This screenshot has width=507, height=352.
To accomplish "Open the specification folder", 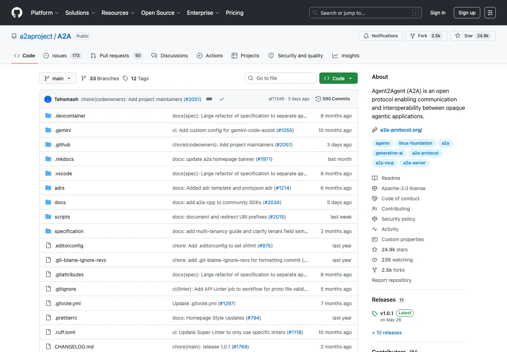I will pos(69,231).
